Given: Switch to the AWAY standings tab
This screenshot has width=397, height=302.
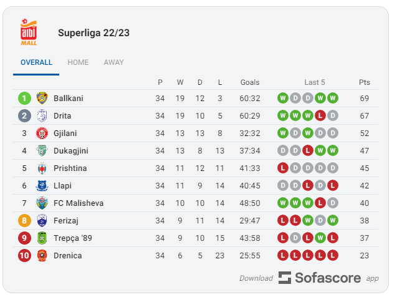Looking at the screenshot, I should click(x=113, y=62).
